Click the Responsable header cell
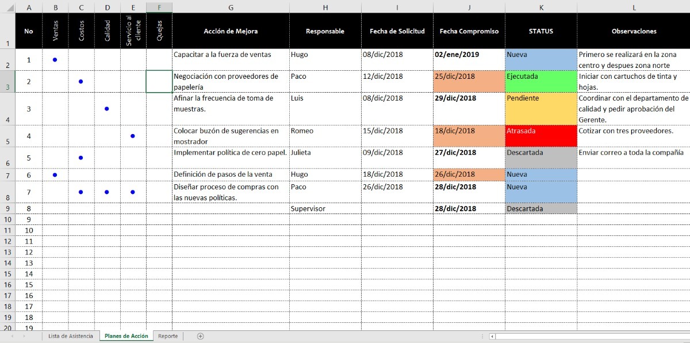 325,31
